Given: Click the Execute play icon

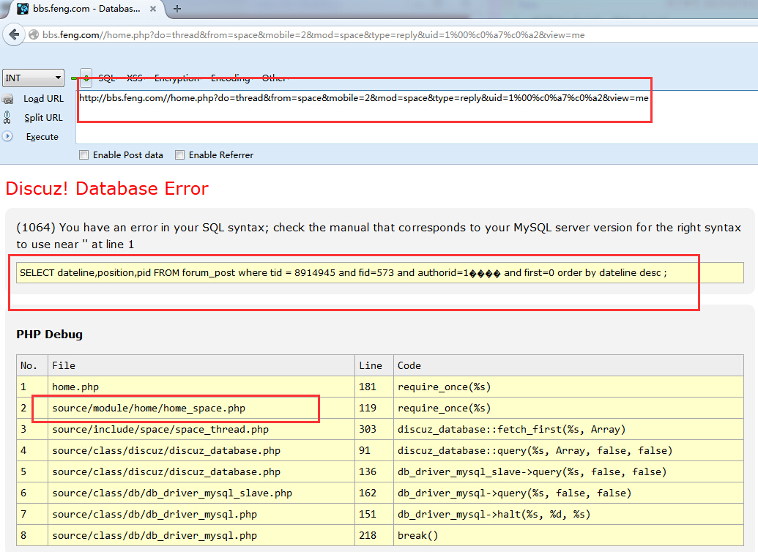Looking at the screenshot, I should click(7, 136).
